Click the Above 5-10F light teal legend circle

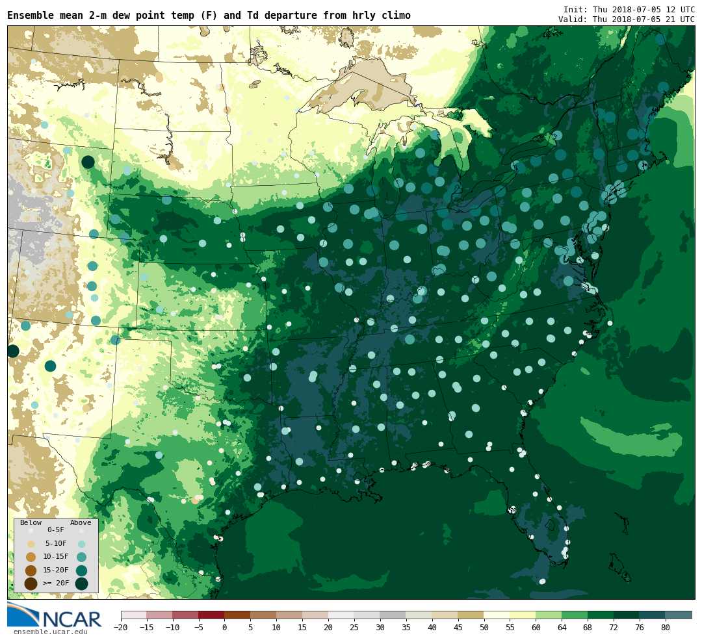(x=81, y=544)
